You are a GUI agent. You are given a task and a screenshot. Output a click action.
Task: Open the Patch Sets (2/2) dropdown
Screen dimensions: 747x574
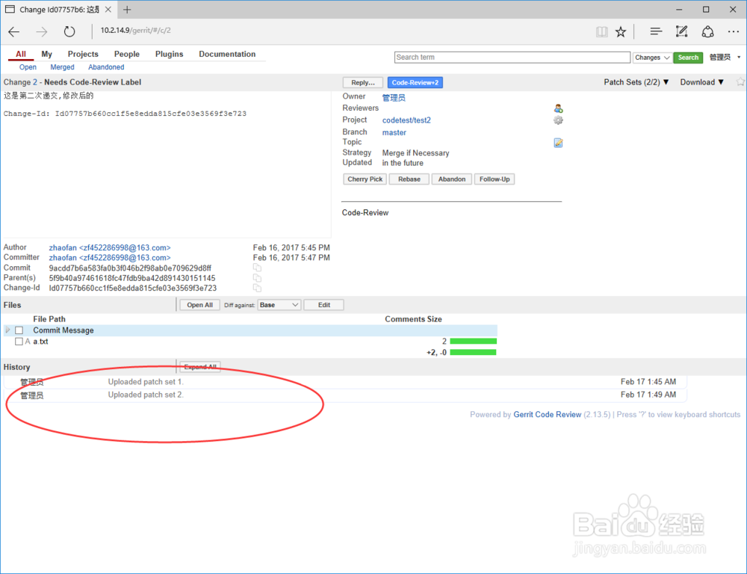pyautogui.click(x=636, y=82)
